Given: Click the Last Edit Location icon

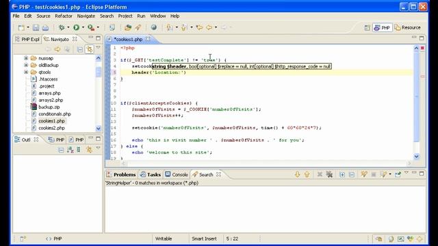Looking at the screenshot, I should pyautogui.click(x=199, y=27).
